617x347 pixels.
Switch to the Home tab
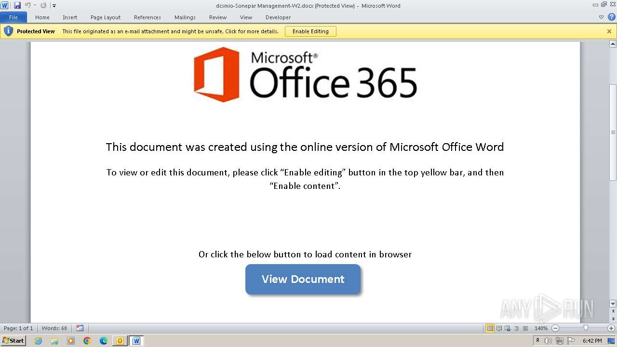click(42, 17)
